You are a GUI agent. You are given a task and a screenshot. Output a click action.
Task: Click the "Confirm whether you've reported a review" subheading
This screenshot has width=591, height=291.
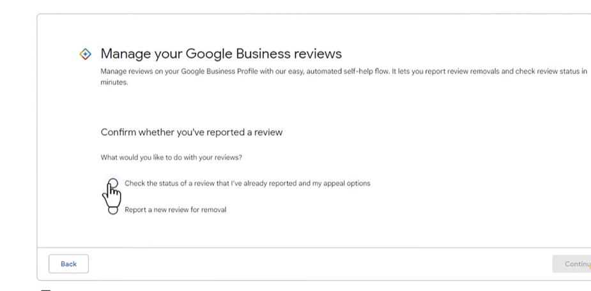click(x=192, y=132)
